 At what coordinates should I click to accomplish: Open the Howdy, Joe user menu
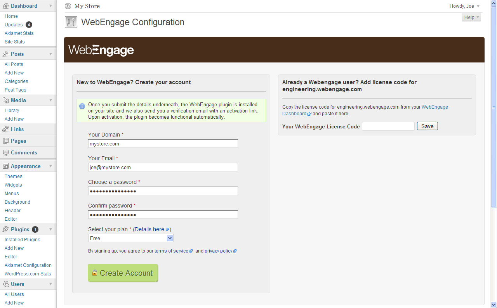point(464,6)
